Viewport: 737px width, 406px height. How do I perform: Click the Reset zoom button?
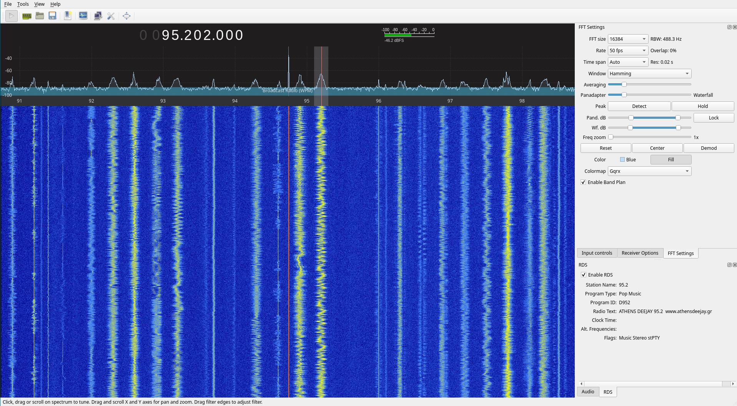tap(606, 148)
